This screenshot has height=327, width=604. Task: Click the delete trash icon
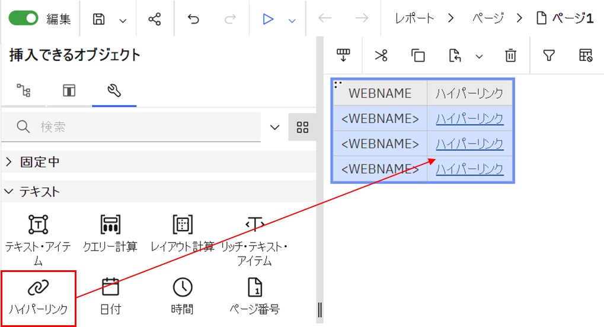(x=510, y=56)
